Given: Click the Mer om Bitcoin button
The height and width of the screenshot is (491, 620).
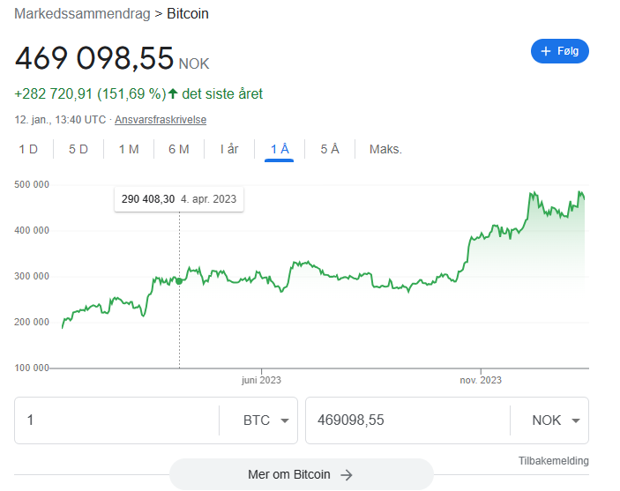Looking at the screenshot, I should pyautogui.click(x=302, y=474).
